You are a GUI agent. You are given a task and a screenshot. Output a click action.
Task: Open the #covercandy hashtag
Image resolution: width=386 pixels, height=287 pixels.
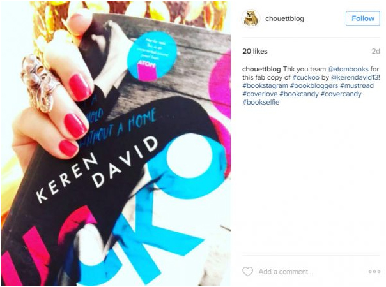pos(341,94)
